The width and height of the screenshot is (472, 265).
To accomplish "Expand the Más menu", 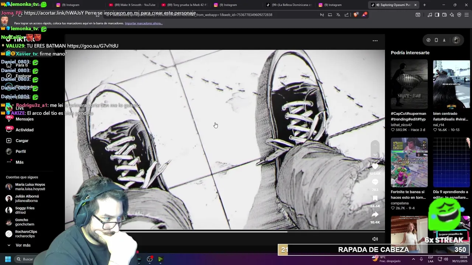I will (x=15, y=162).
